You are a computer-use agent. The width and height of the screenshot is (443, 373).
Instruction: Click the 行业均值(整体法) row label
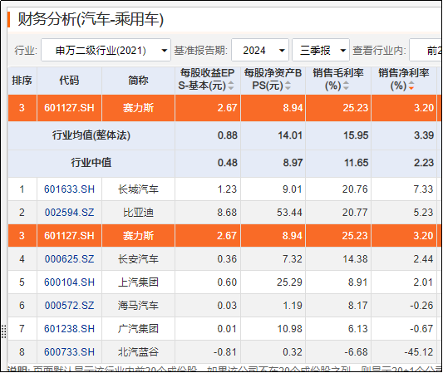point(91,135)
